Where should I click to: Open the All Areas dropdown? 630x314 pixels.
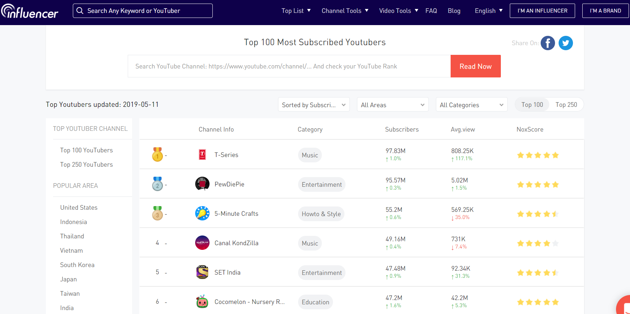[x=393, y=105]
